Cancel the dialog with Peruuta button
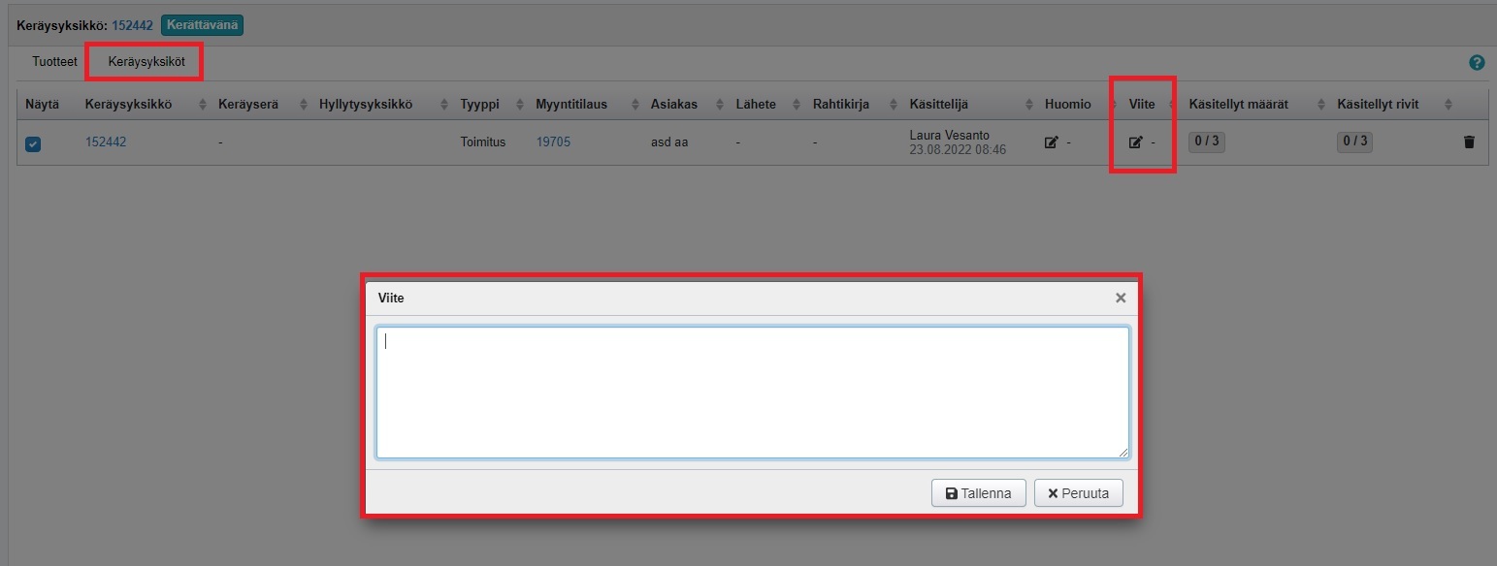Viewport: 1497px width, 566px height. point(1078,493)
